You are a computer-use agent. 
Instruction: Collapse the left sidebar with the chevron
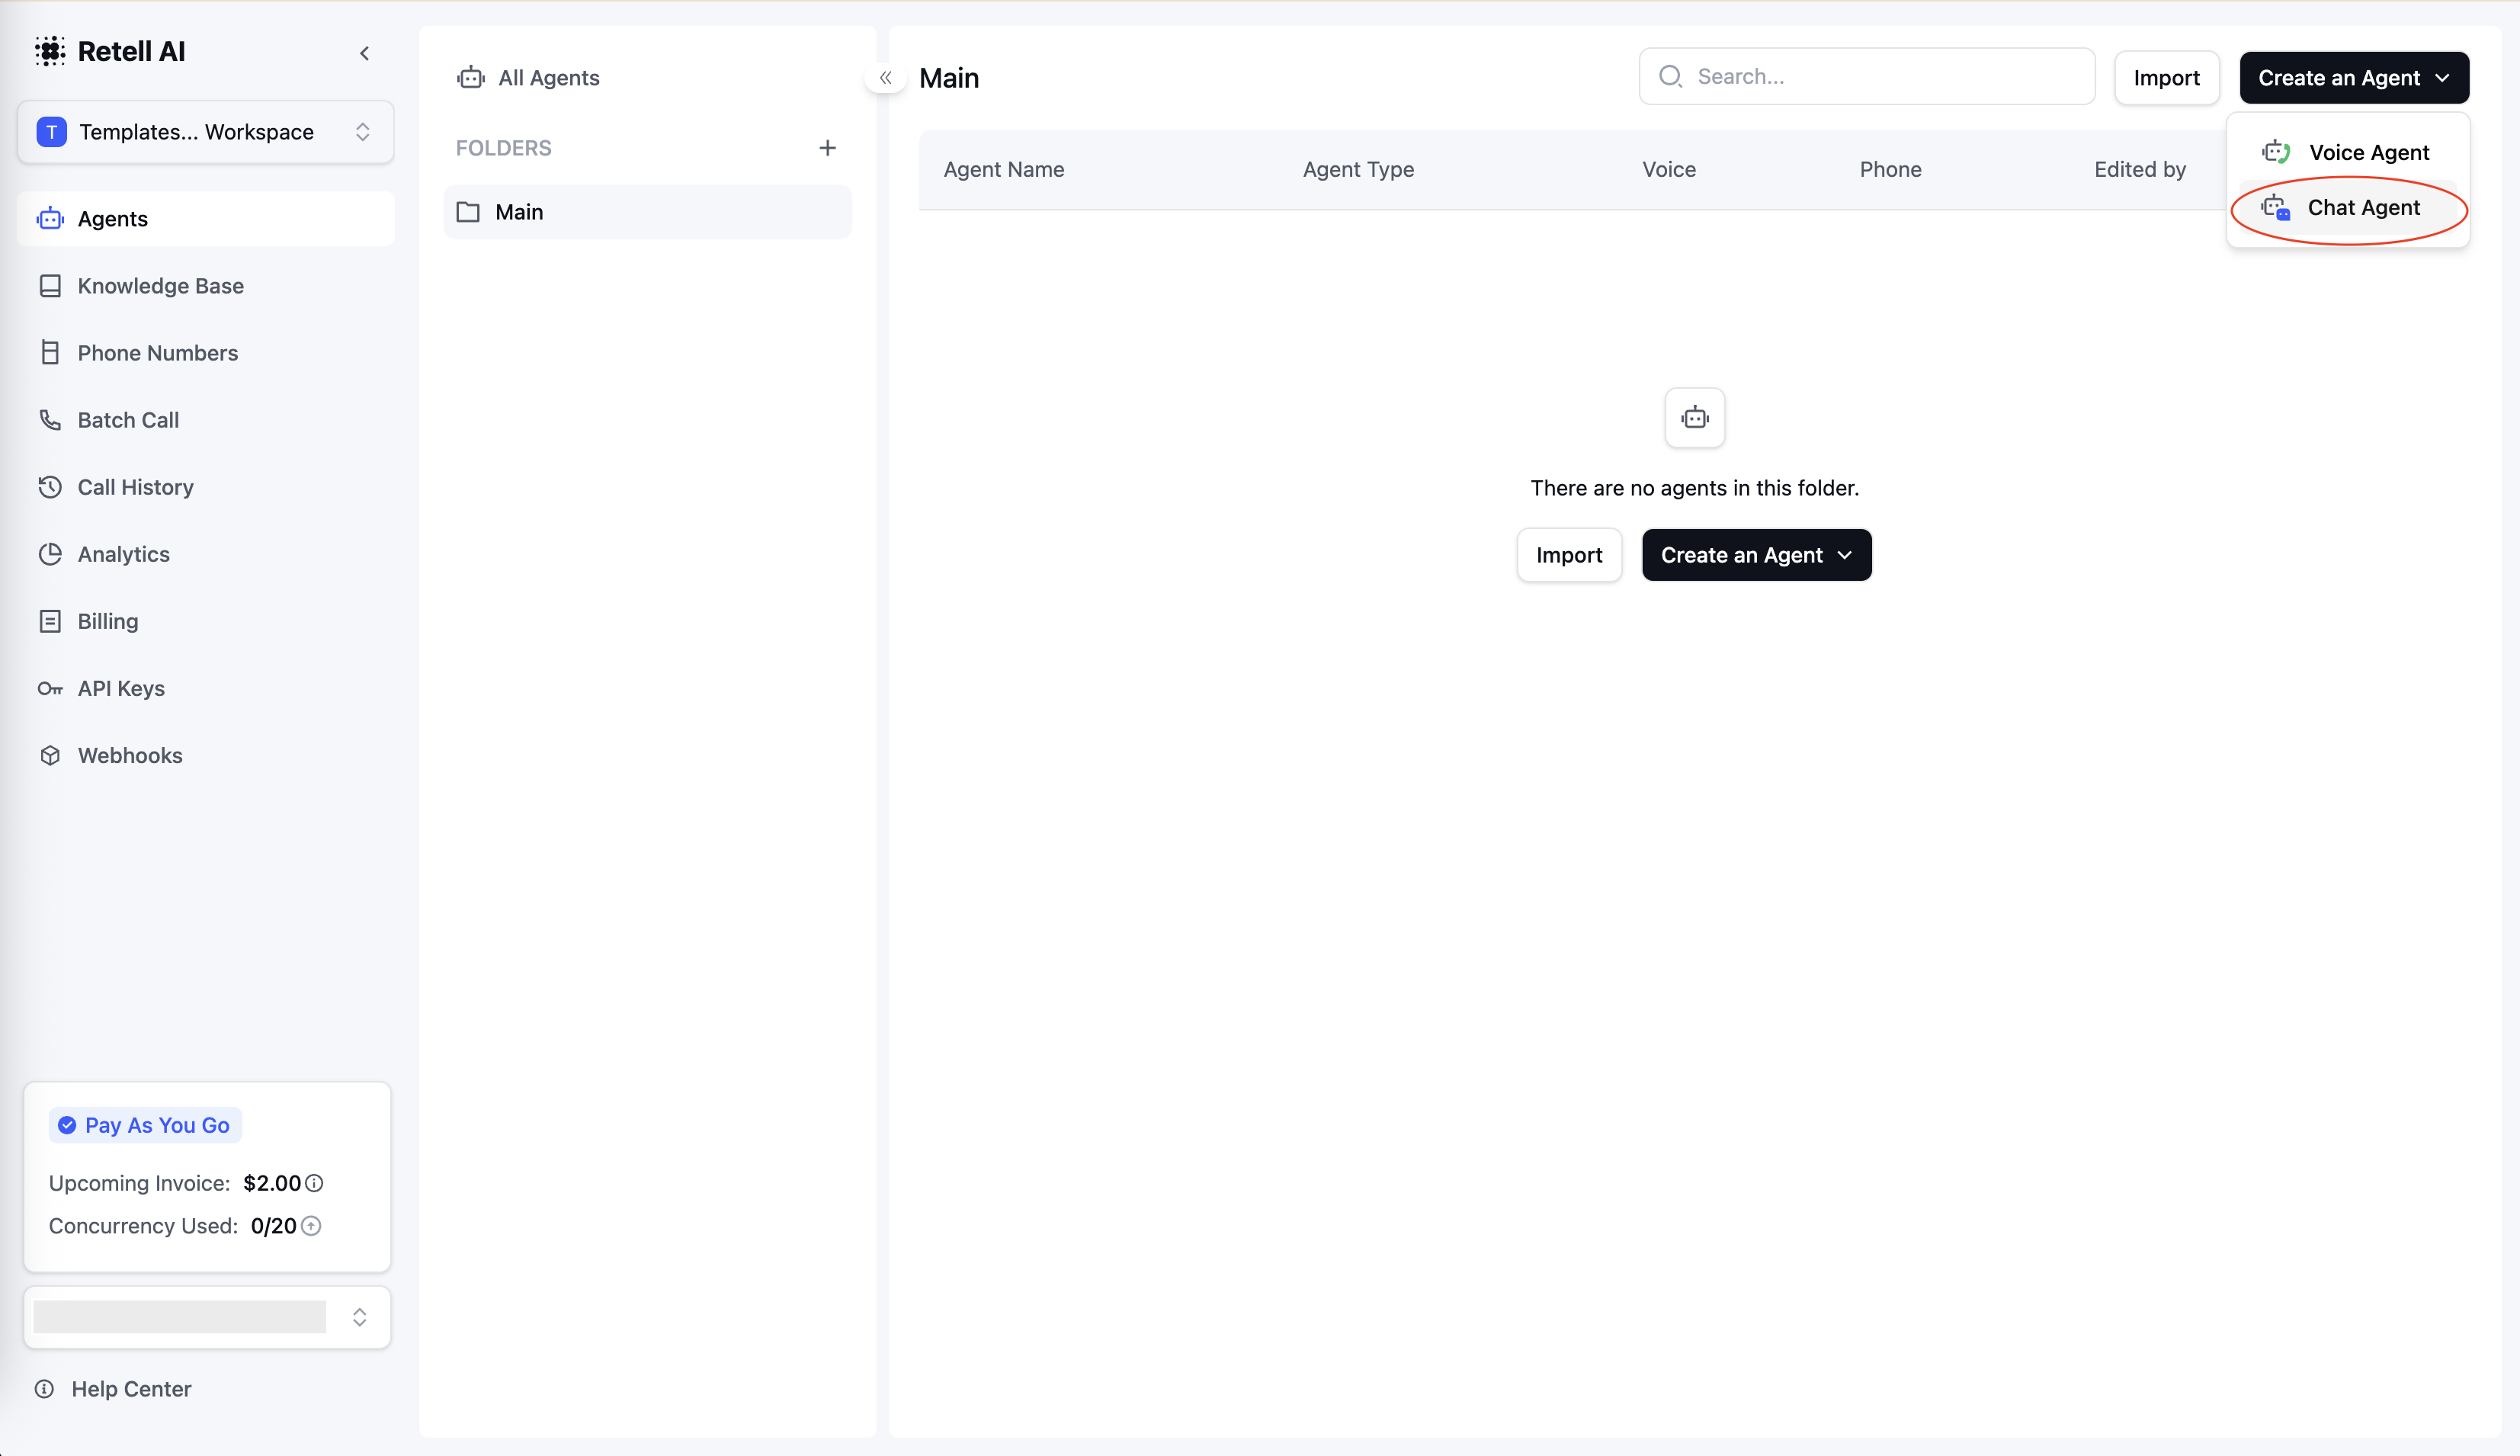365,53
